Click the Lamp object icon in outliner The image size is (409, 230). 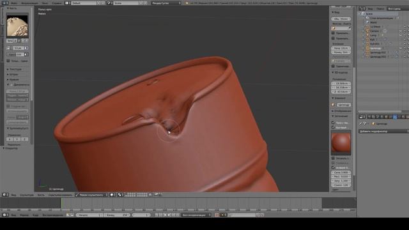367,35
